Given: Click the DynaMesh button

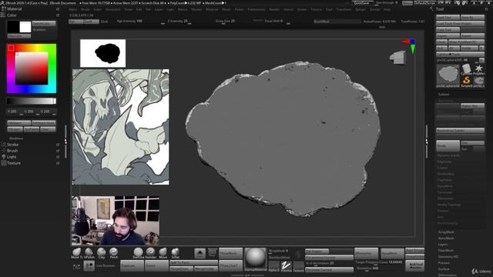Looking at the screenshot, I should tap(392, 253).
